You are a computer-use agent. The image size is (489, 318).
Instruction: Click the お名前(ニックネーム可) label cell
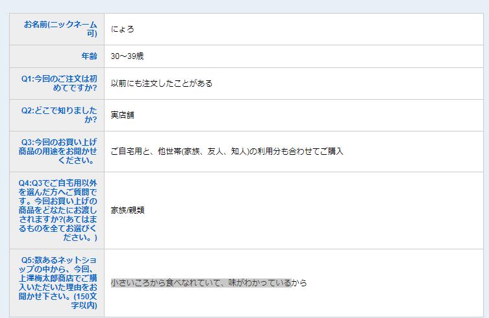click(60, 29)
